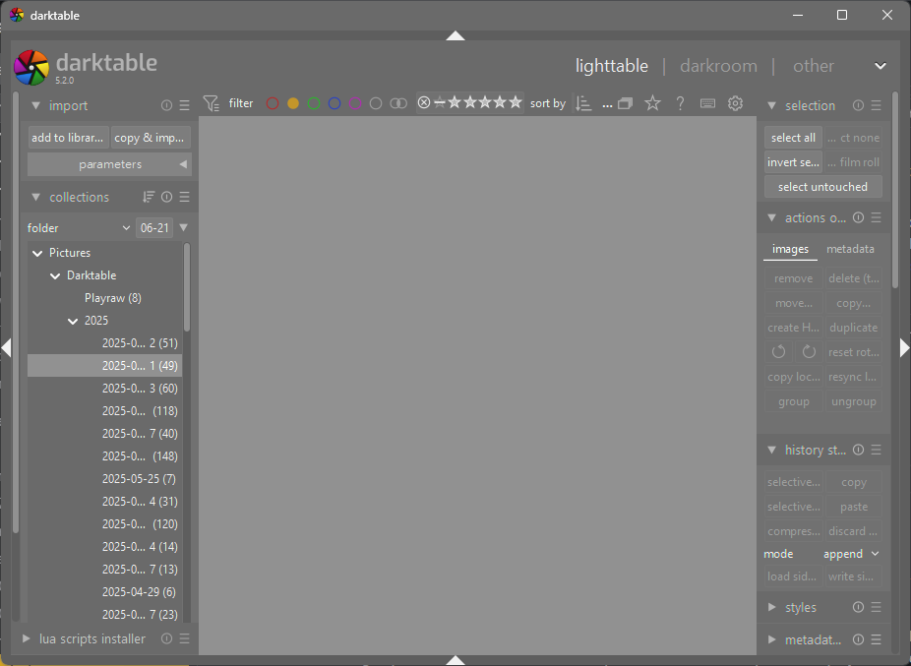Open the other views dropdown chevron
The image size is (911, 666).
tap(881, 66)
